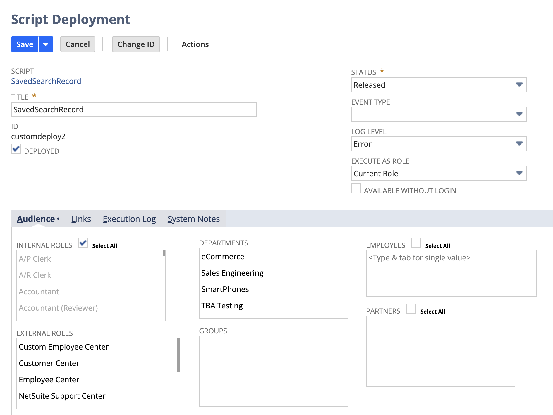The width and height of the screenshot is (553, 415).
Task: Select Customer Center in External Roles
Action: pyautogui.click(x=49, y=363)
